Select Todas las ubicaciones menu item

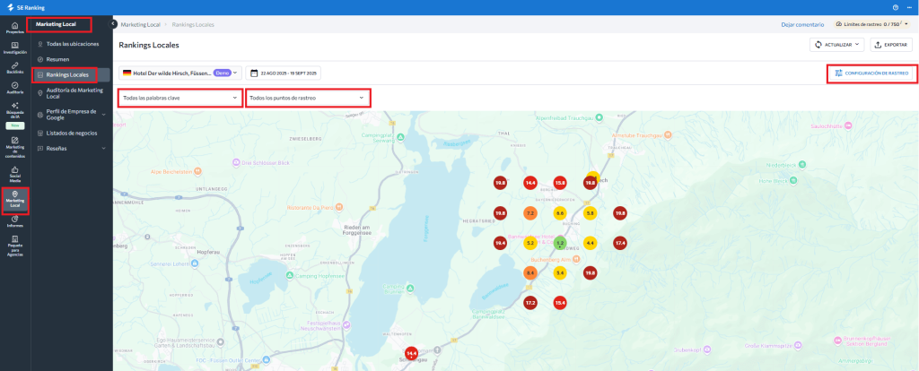(x=72, y=43)
